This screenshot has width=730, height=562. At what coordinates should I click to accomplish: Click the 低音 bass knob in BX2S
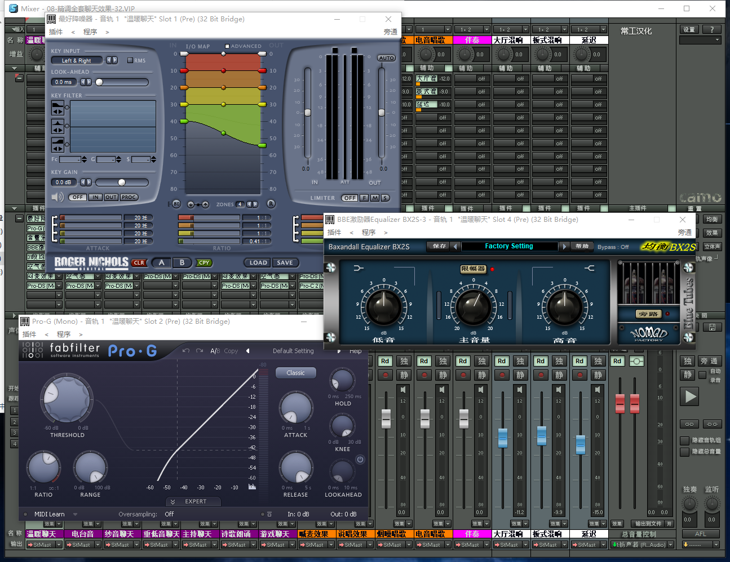tap(383, 307)
